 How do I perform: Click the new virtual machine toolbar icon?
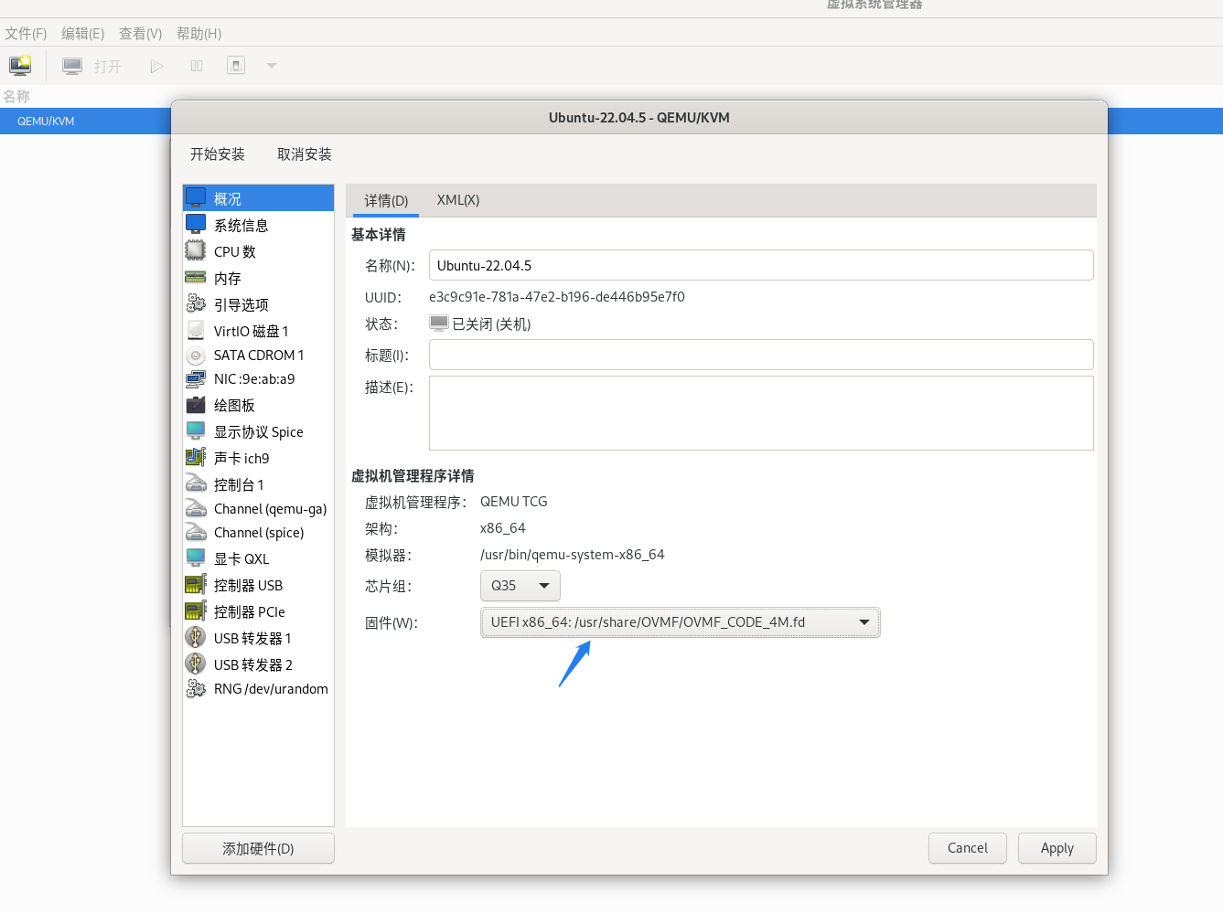pyautogui.click(x=20, y=66)
